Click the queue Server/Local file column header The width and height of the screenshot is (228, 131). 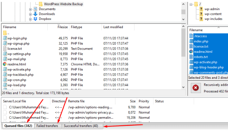[26, 101]
